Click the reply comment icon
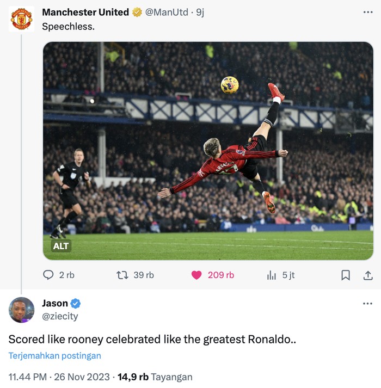381x388 pixels. click(48, 275)
